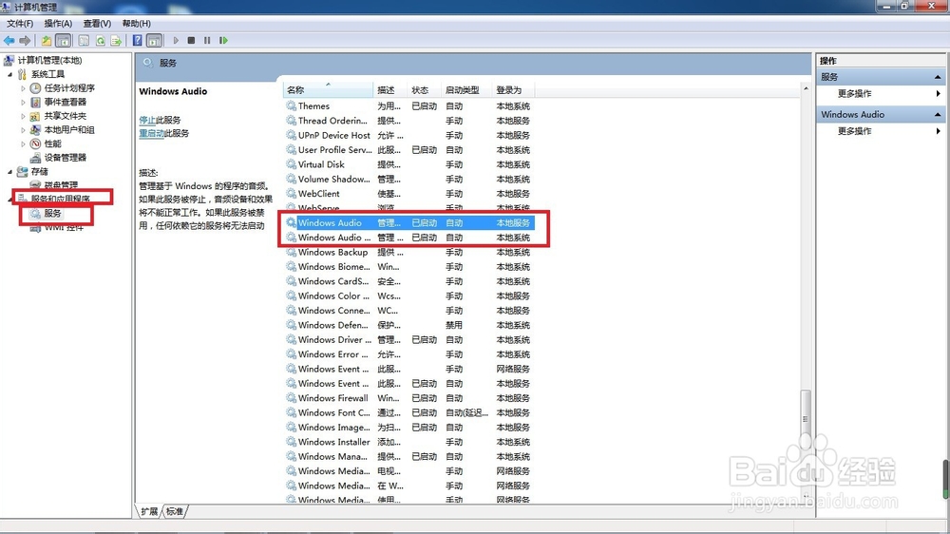This screenshot has height=534, width=950.
Task: Sort by the 登录为 column header
Action: [x=513, y=90]
